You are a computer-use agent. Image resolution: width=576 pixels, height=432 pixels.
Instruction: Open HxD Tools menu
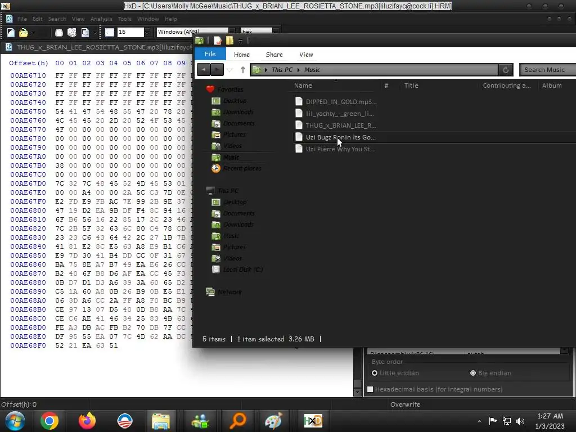click(124, 19)
